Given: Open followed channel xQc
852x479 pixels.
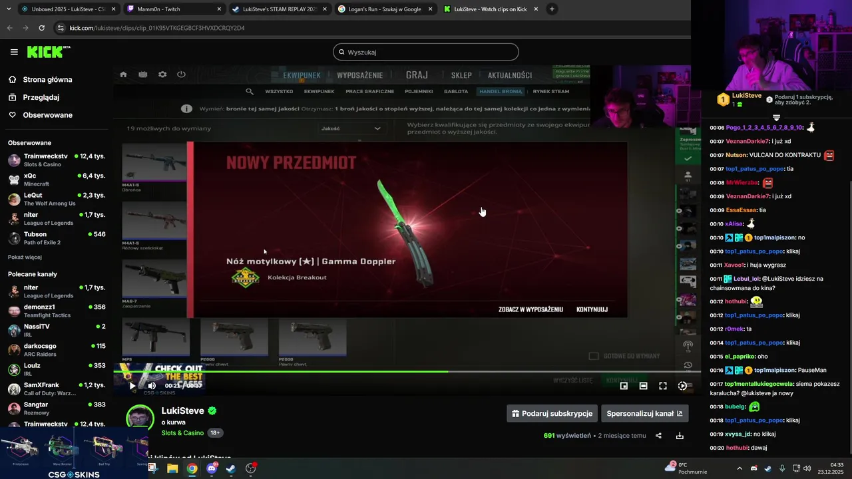Looking at the screenshot, I should tap(55, 180).
